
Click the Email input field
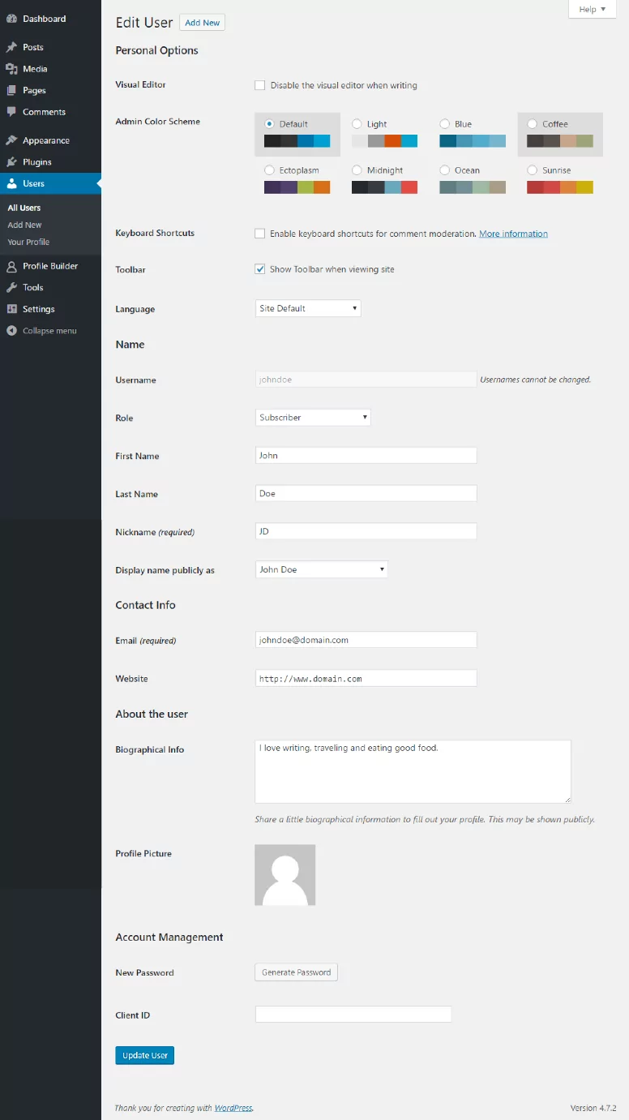366,640
